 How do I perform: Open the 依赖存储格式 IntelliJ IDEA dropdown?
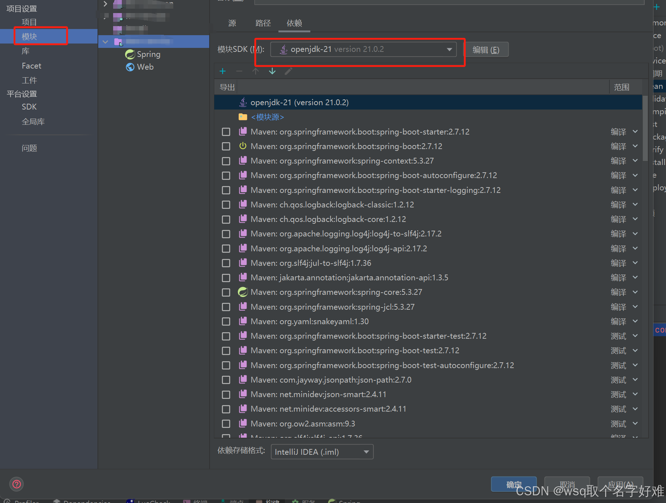pyautogui.click(x=366, y=452)
